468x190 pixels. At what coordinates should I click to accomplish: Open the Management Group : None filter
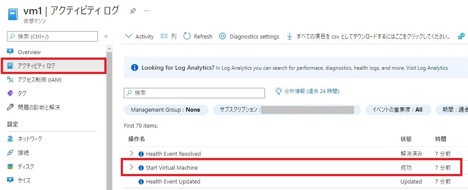(165, 110)
